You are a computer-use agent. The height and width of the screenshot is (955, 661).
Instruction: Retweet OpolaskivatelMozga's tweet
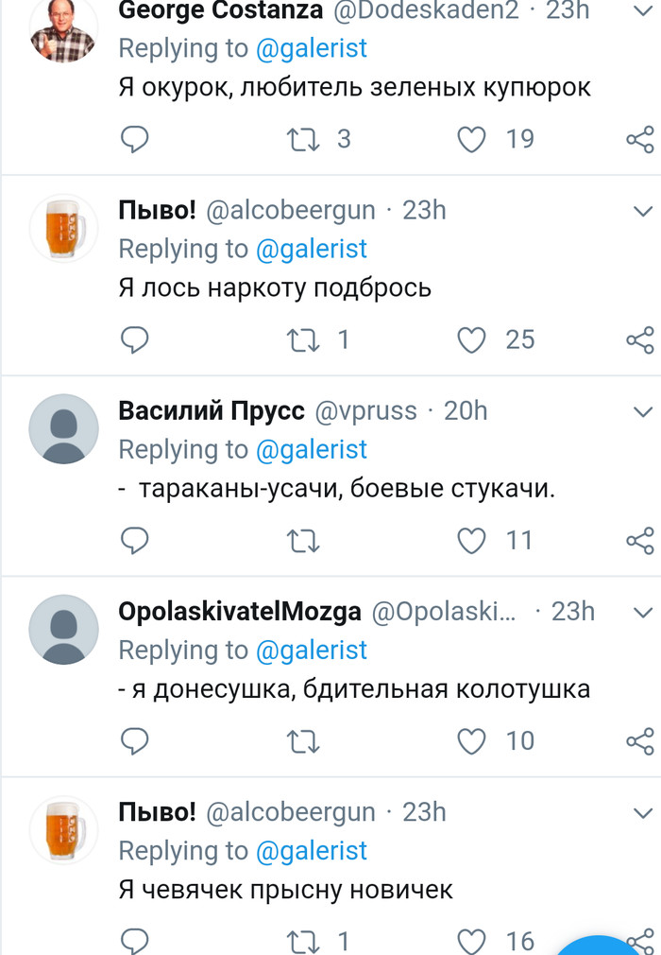tap(303, 741)
